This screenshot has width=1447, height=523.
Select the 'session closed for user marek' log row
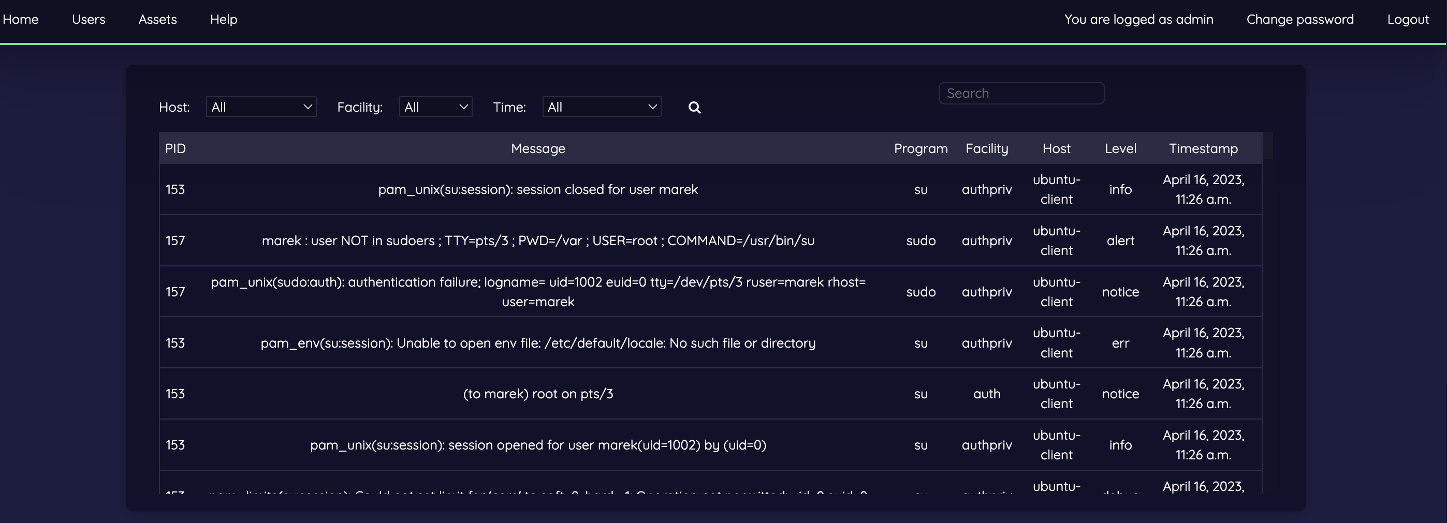537,189
